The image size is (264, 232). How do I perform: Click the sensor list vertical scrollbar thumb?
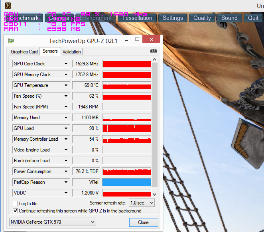pyautogui.click(x=154, y=125)
